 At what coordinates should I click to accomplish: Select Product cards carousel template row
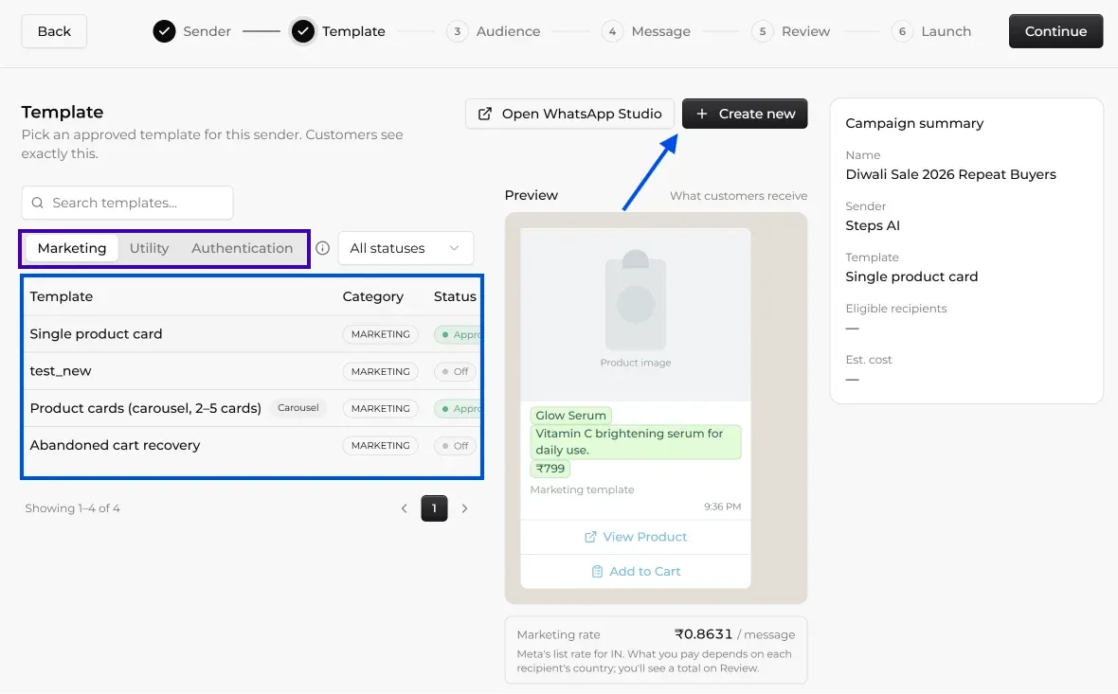click(x=252, y=408)
